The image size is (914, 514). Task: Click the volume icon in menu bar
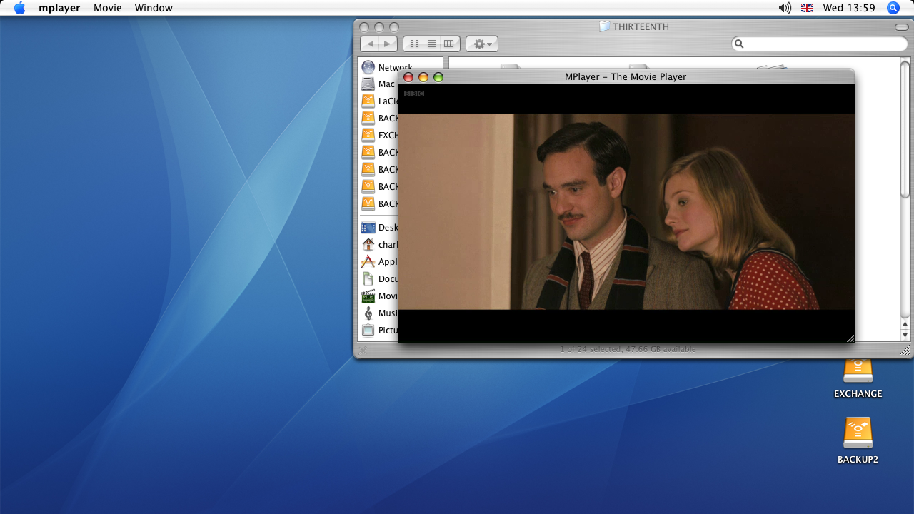point(785,8)
